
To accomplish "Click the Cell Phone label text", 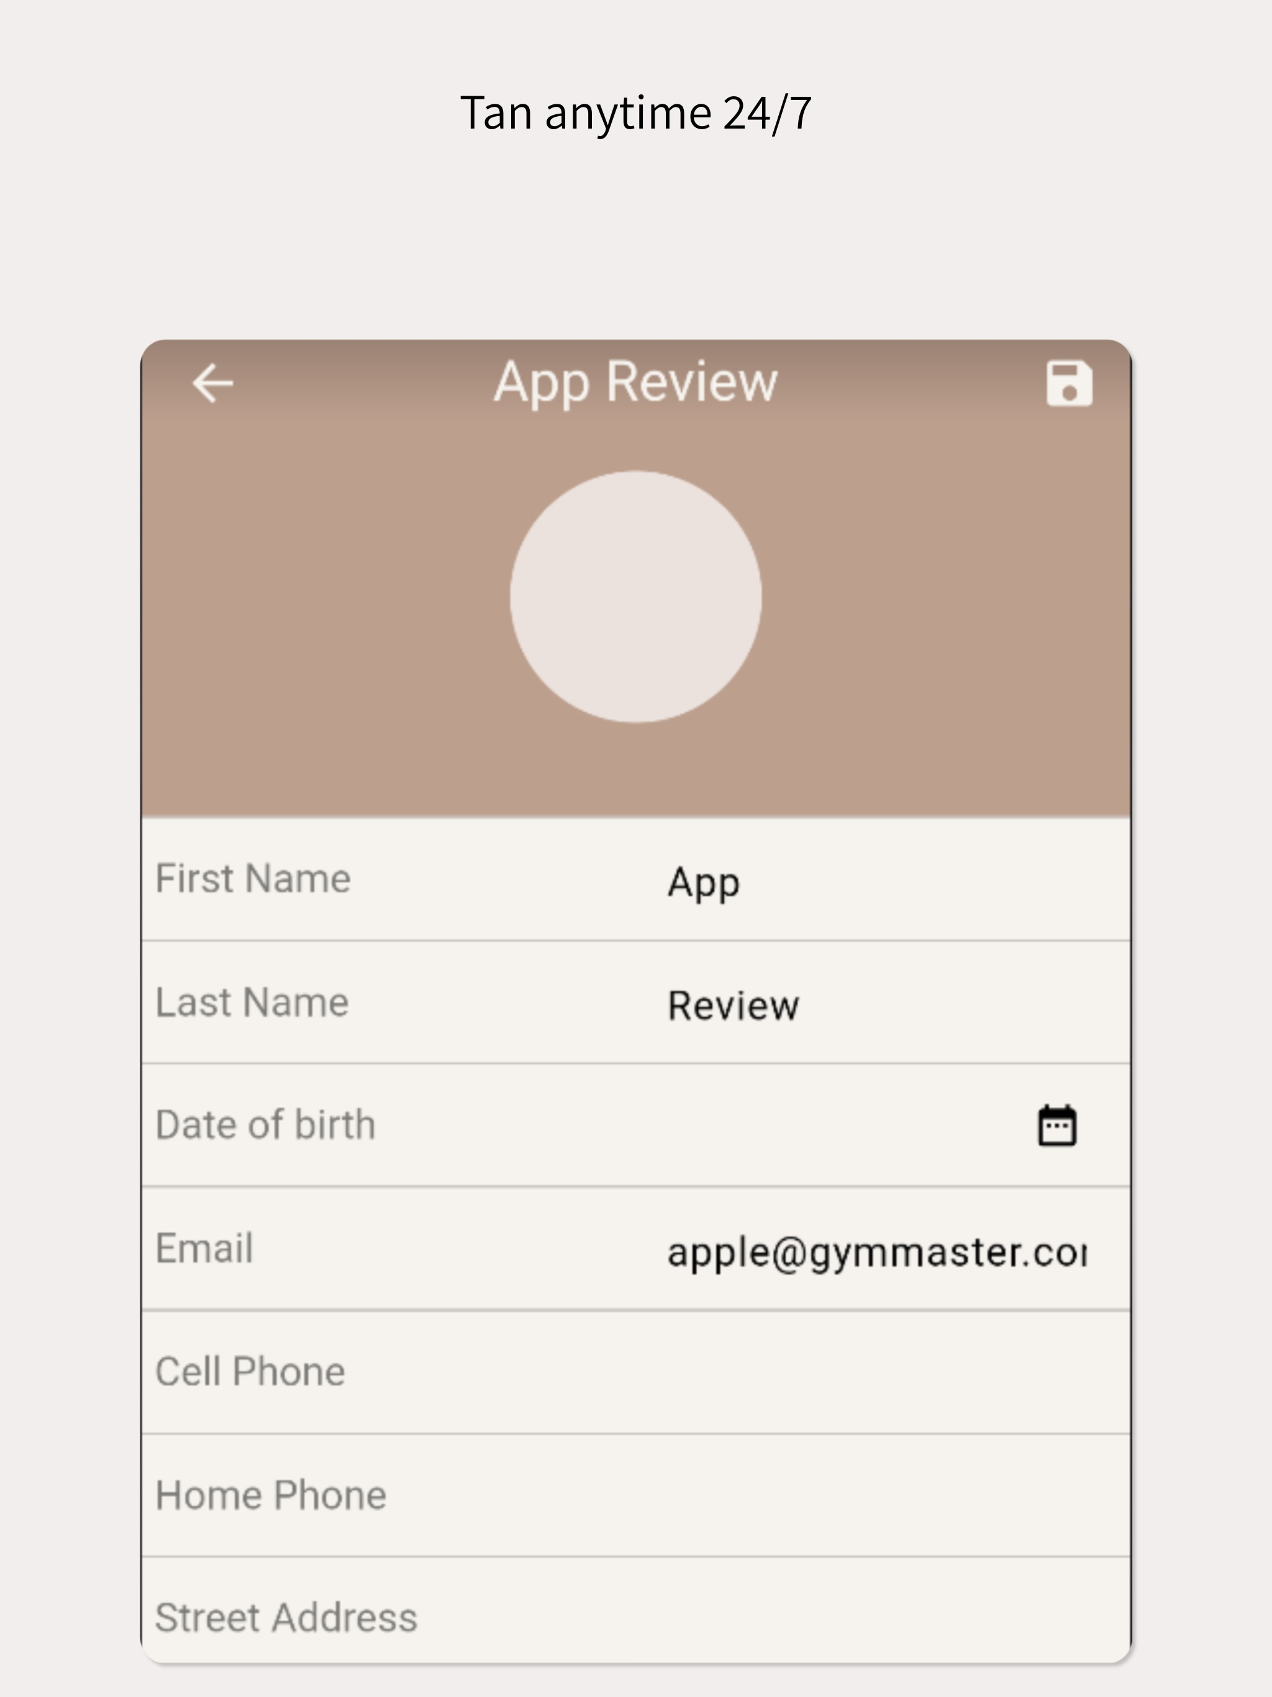I will coord(250,1372).
